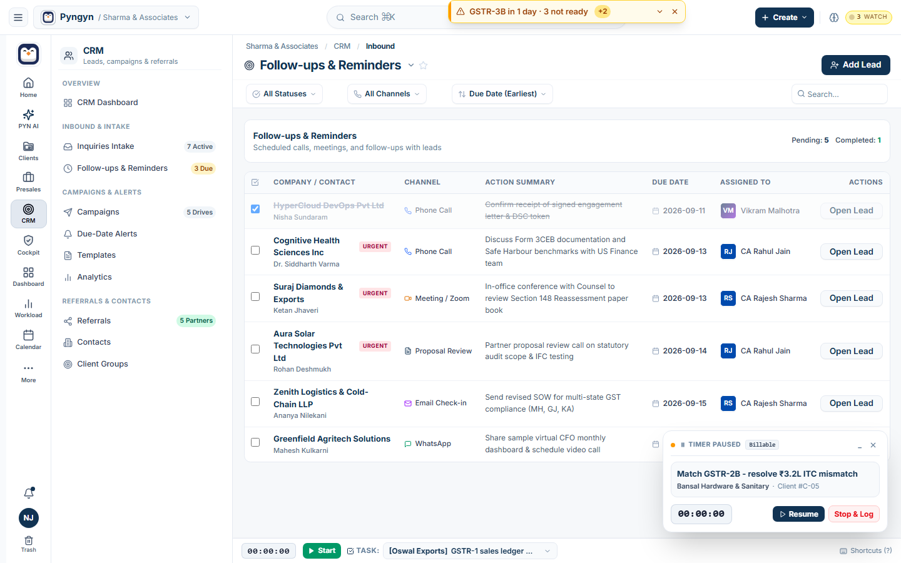Viewport: 901px width, 563px height.
Task: Click the Add Lead button
Action: (855, 65)
